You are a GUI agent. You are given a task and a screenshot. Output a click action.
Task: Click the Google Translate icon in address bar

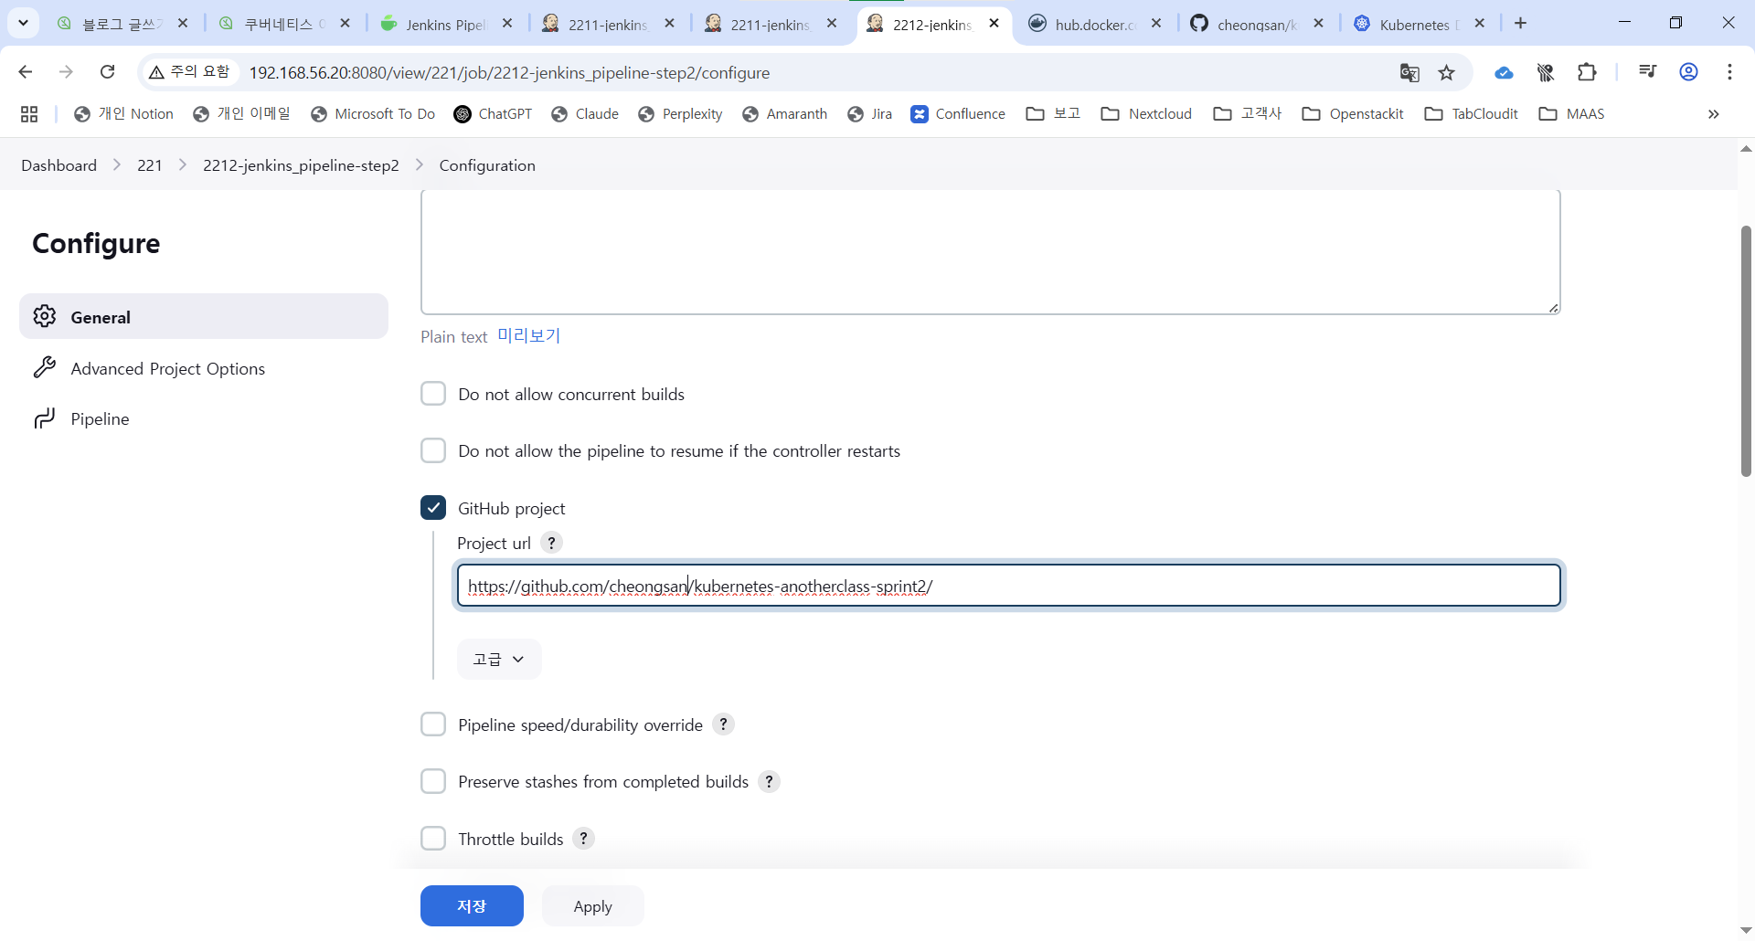point(1409,73)
